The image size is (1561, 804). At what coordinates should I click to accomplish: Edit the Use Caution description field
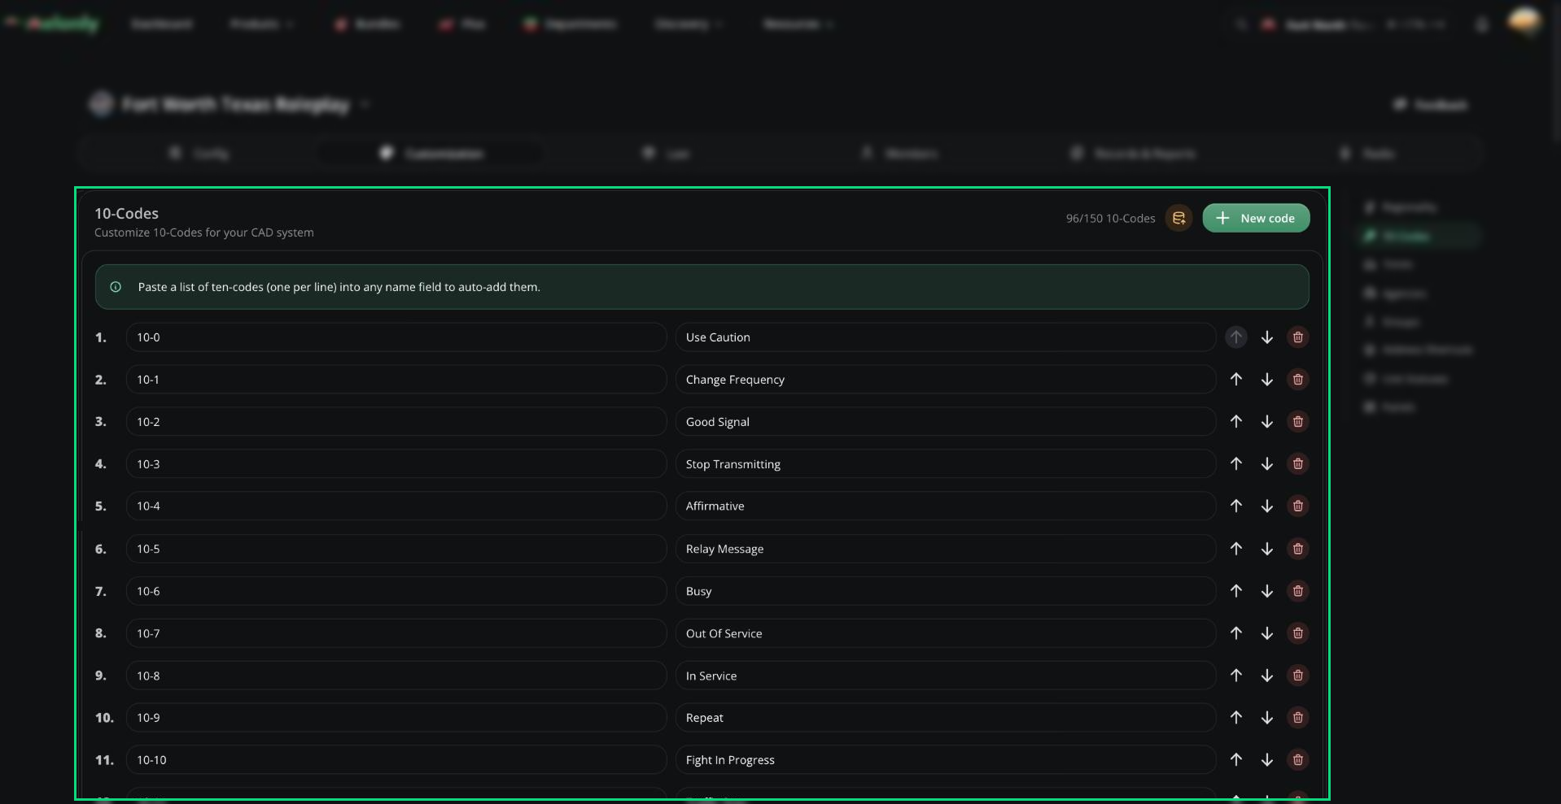[x=945, y=337]
